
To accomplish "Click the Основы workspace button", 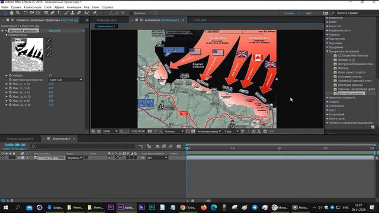I will (x=289, y=13).
